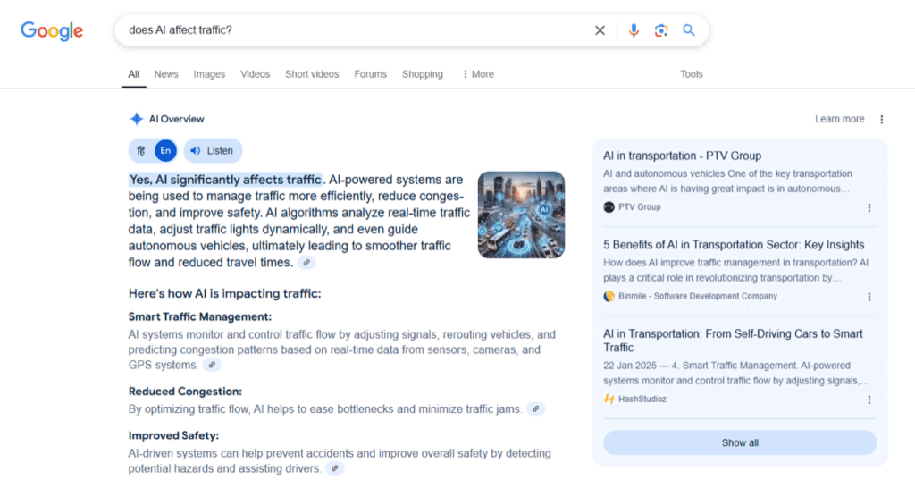Screen dimensions: 915x480
Task: Click 'Binmile - Software Development Company' source name
Action: point(698,296)
